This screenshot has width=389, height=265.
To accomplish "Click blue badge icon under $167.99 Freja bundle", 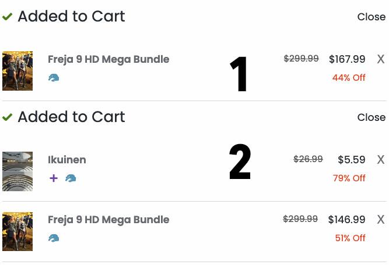I will [54, 78].
